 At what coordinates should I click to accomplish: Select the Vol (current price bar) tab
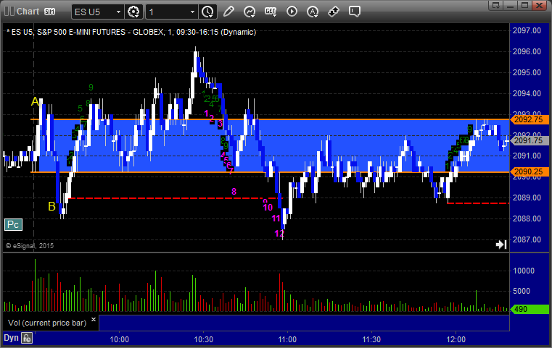47,323
